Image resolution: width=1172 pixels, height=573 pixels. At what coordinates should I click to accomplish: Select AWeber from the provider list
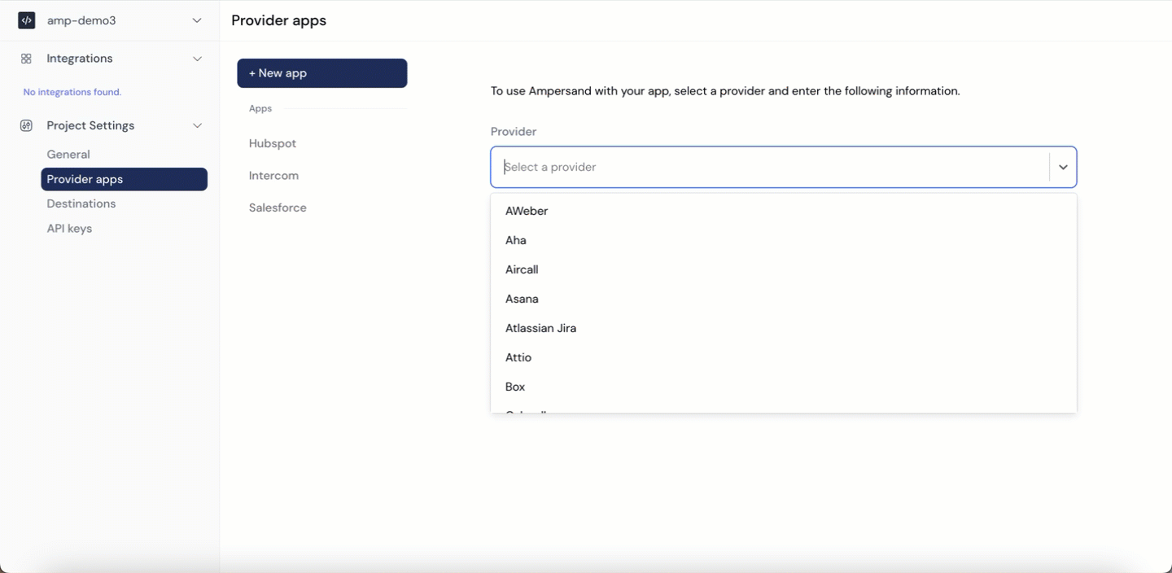point(527,210)
